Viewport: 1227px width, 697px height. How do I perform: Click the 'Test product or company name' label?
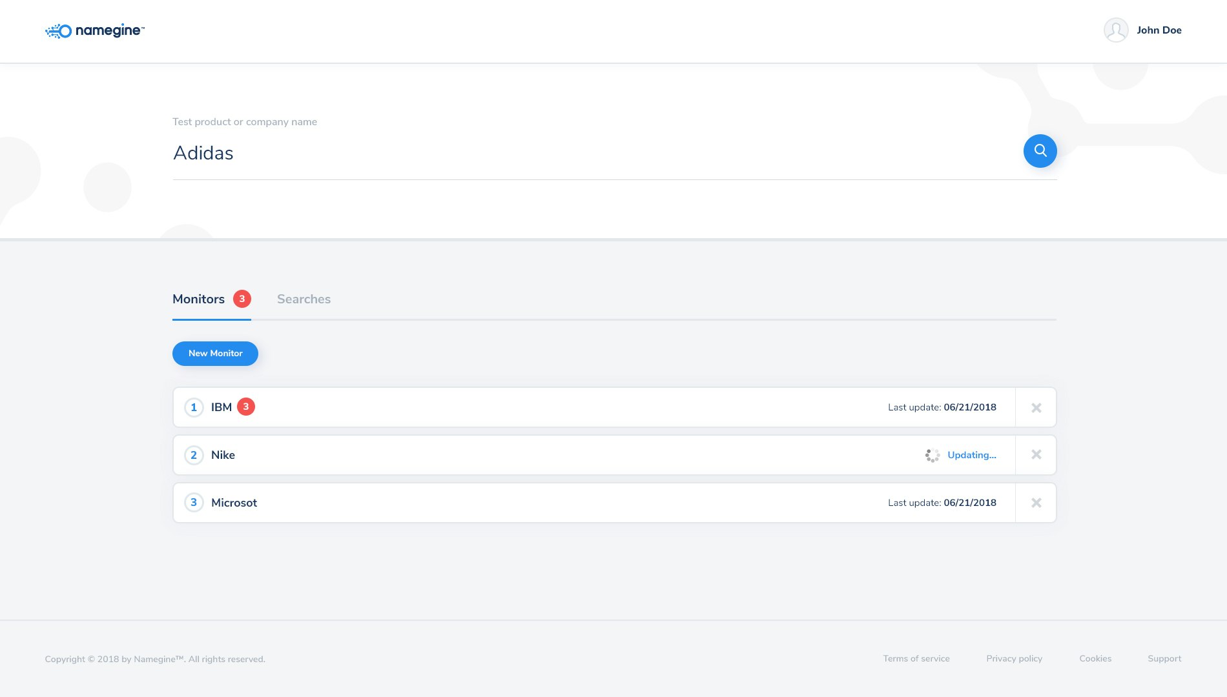click(245, 122)
